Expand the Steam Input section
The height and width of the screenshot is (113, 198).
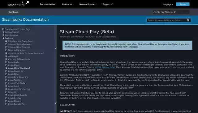[6, 86]
